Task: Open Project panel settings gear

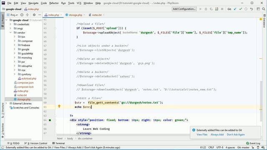Action: pos(34,15)
